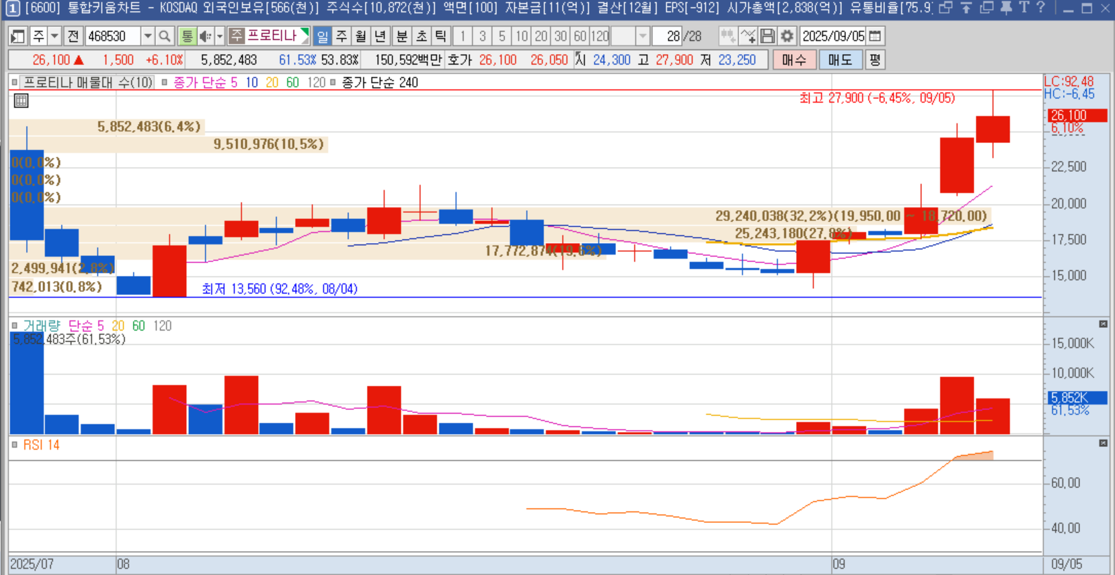
Task: Click the current price tag 26,100
Action: click(1078, 115)
